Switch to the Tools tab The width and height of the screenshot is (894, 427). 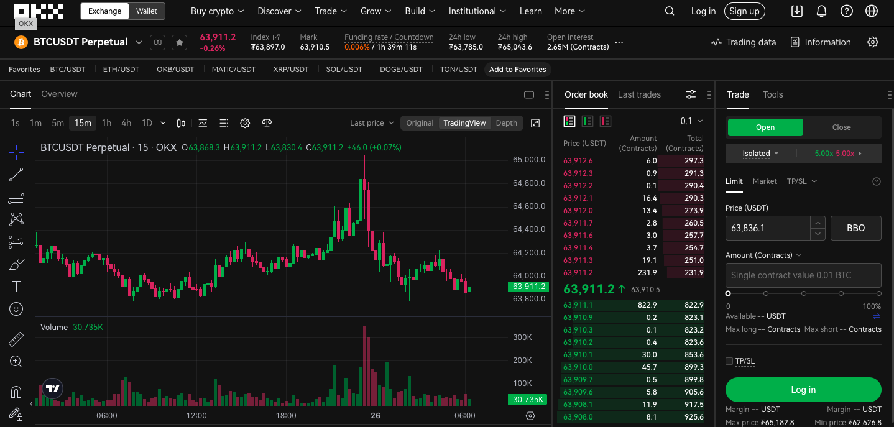click(x=773, y=94)
